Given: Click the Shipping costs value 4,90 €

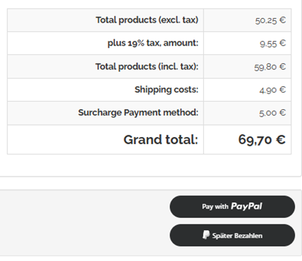Looking at the screenshot, I should click(x=273, y=90).
